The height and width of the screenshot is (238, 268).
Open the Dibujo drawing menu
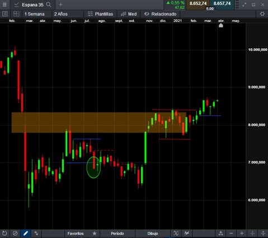click(x=153, y=234)
